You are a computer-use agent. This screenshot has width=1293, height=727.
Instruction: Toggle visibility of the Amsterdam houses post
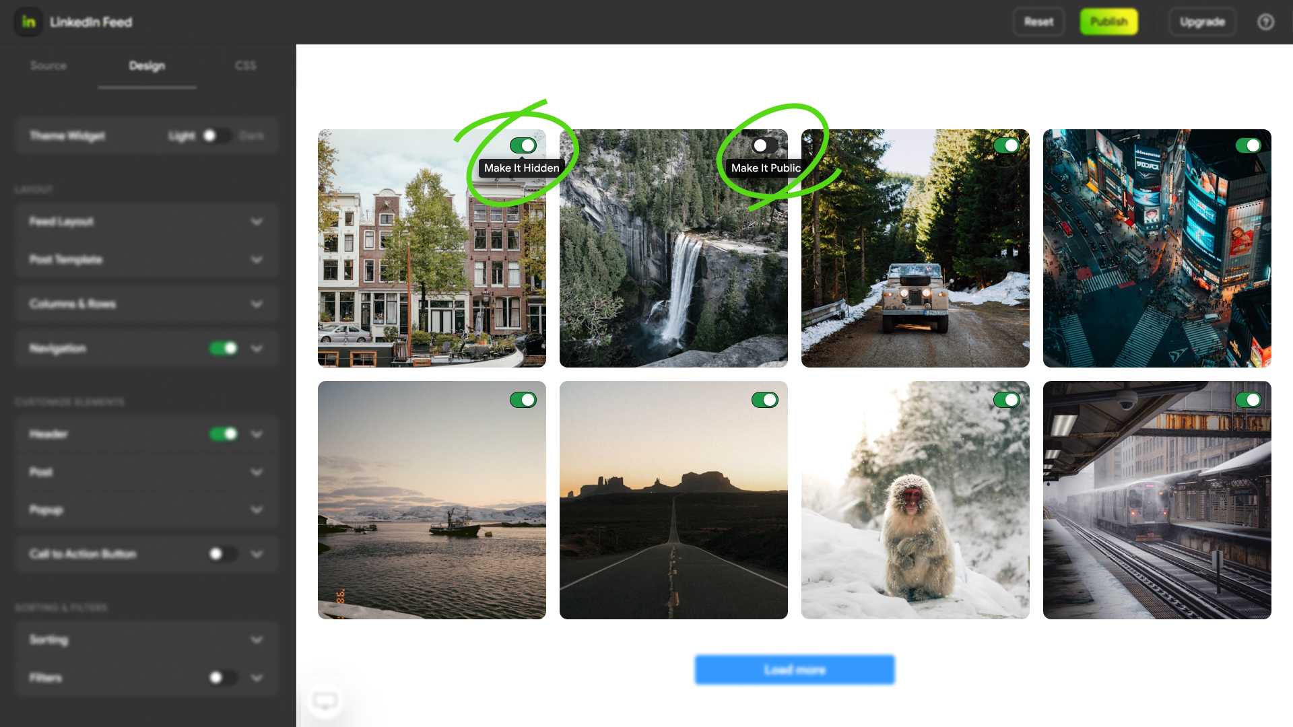[x=523, y=145]
